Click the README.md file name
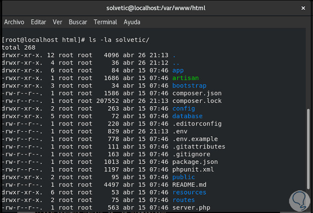The width and height of the screenshot is (313, 213). 189,185
